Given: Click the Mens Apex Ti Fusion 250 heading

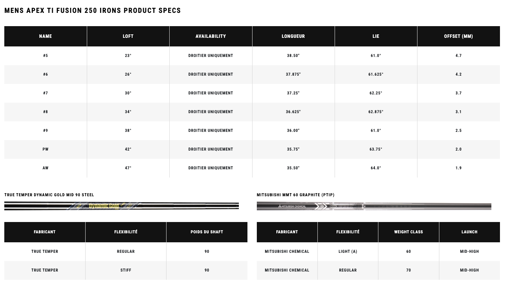Looking at the screenshot, I should (x=93, y=11).
